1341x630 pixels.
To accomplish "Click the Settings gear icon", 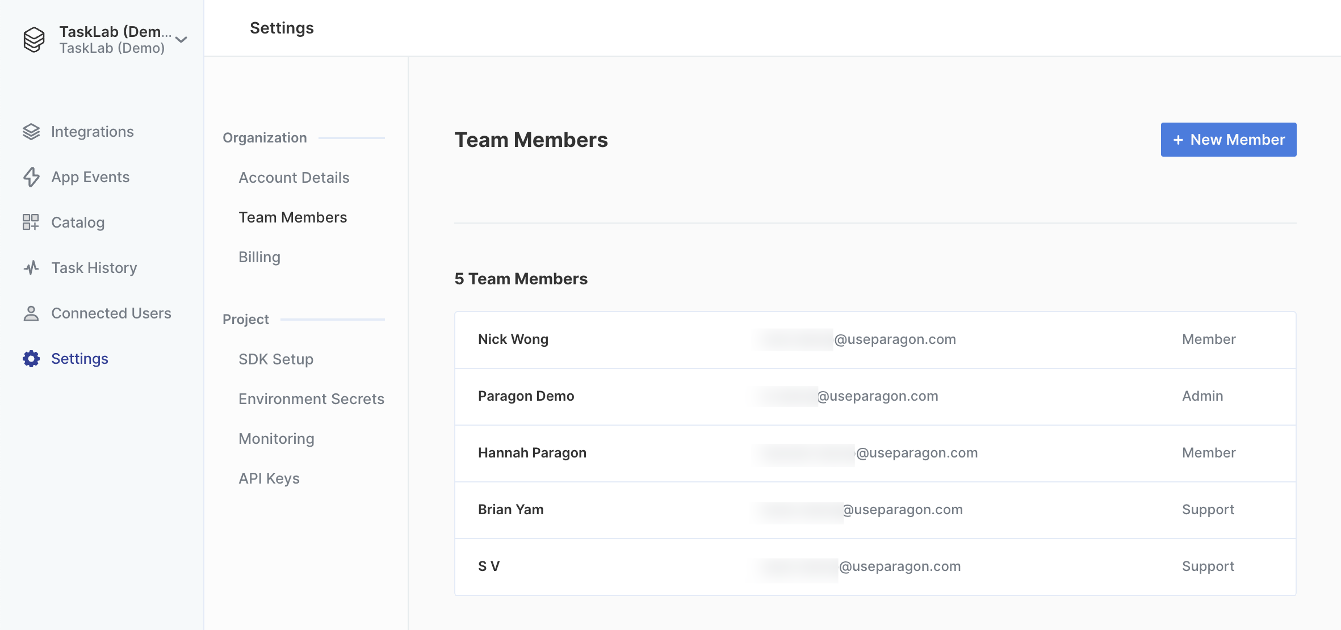I will tap(31, 359).
